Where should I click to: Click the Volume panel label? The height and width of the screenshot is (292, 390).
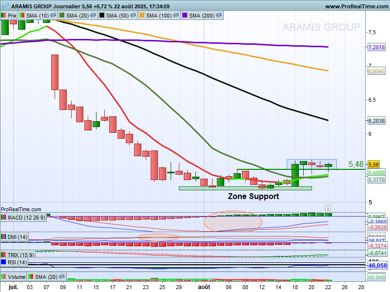17,277
